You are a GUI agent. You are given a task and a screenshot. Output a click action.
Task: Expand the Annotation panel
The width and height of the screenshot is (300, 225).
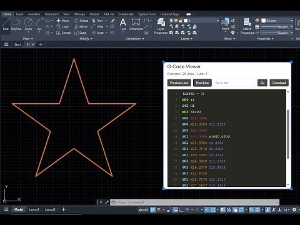[x=135, y=39]
